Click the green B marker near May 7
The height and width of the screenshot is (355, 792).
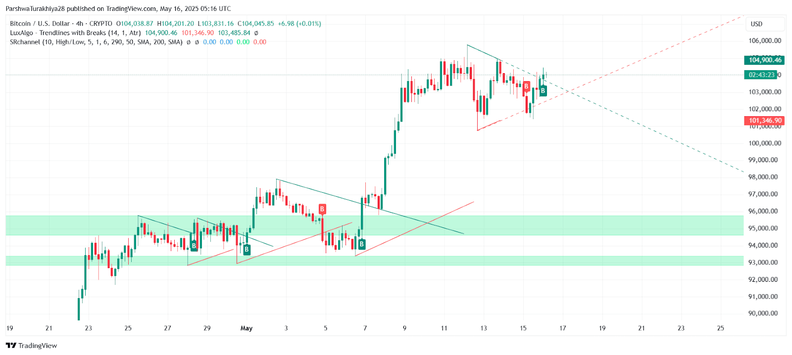(362, 244)
